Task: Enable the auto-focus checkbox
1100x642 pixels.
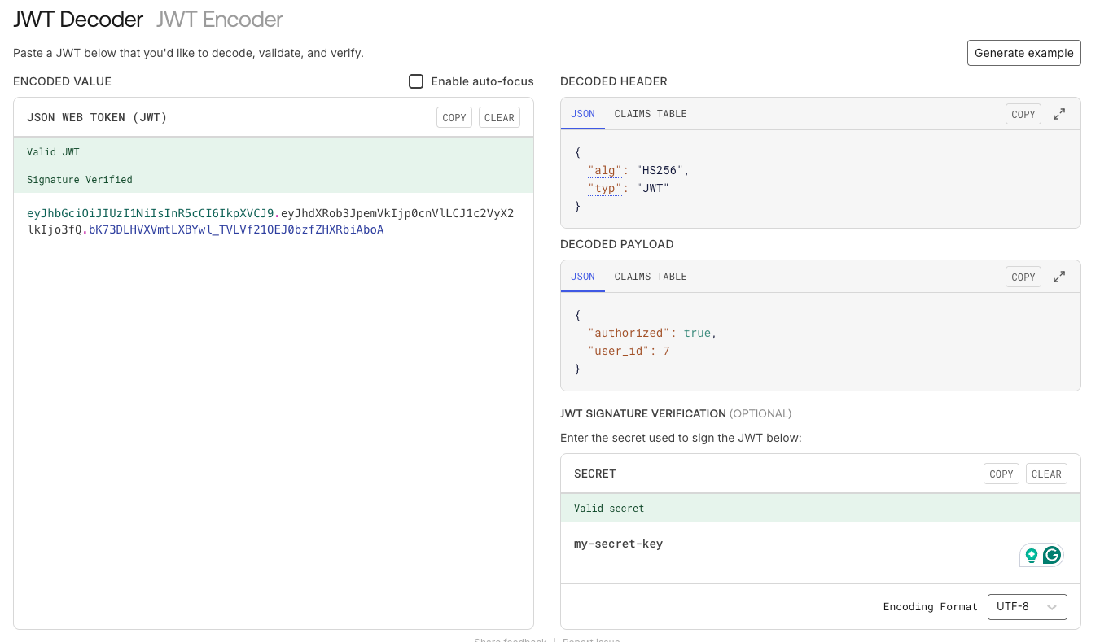Action: click(416, 81)
